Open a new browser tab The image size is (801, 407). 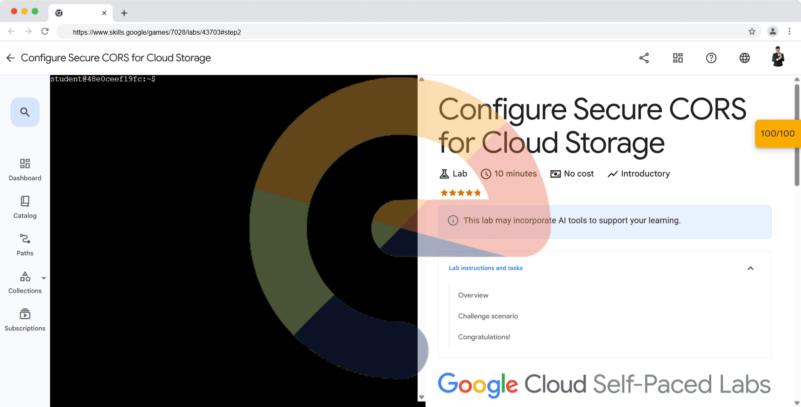[x=124, y=13]
